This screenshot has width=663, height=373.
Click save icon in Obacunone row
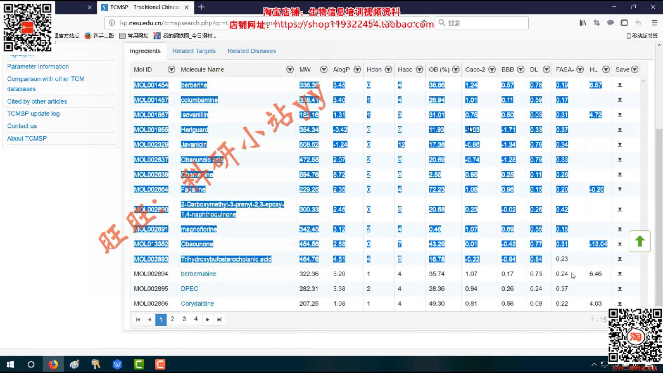[x=620, y=244]
